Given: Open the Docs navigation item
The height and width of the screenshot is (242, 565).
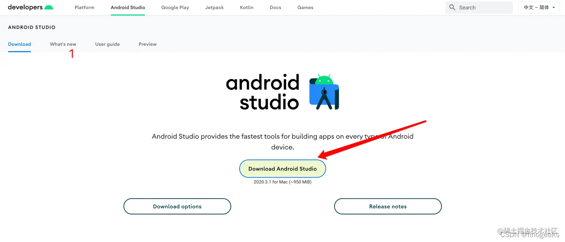Looking at the screenshot, I should tap(275, 8).
